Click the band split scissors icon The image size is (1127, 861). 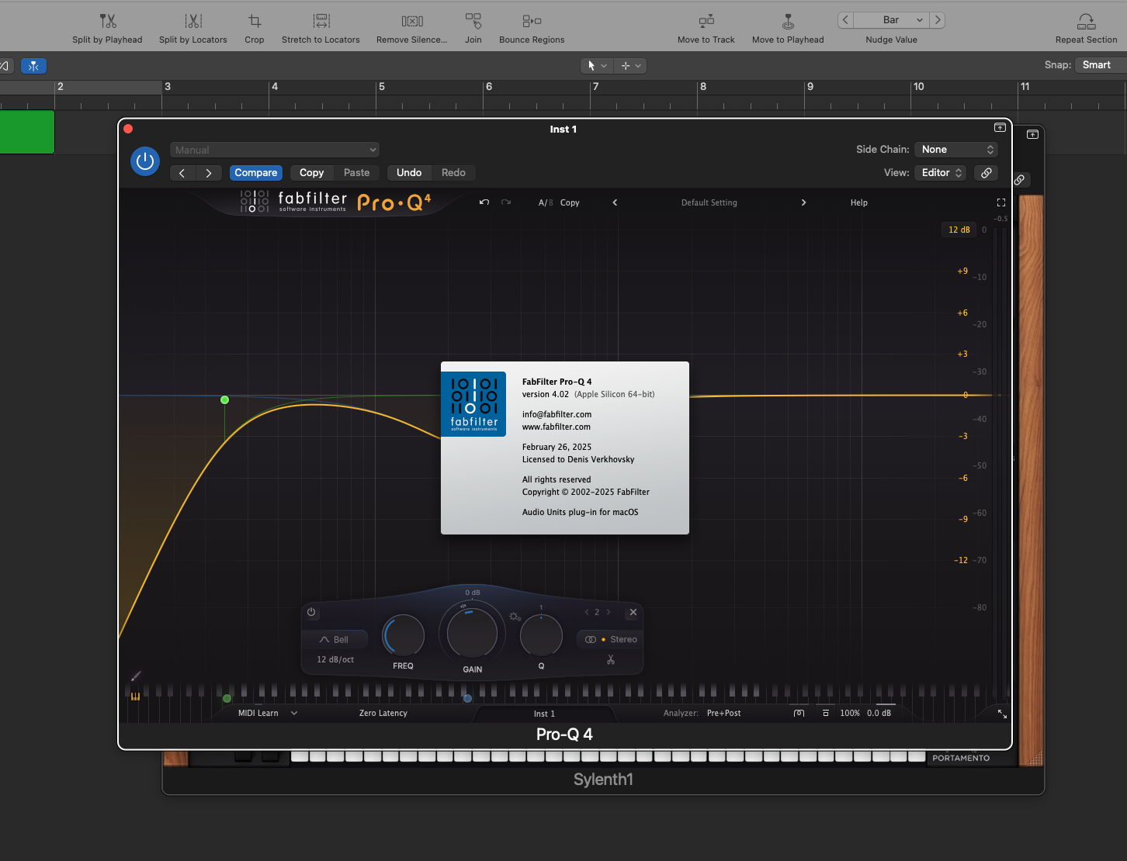(x=611, y=660)
